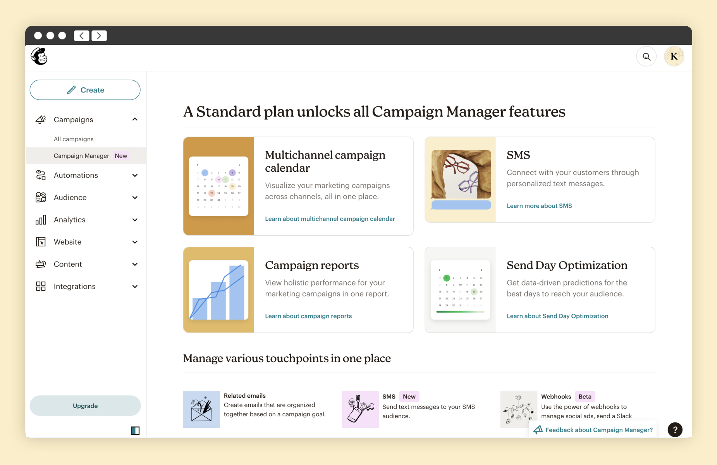This screenshot has width=717, height=465.
Task: Toggle the sidebar collapse panel icon
Action: point(135,431)
